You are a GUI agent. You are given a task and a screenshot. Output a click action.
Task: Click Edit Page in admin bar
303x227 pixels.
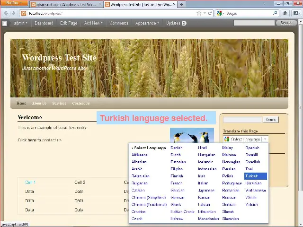point(69,23)
